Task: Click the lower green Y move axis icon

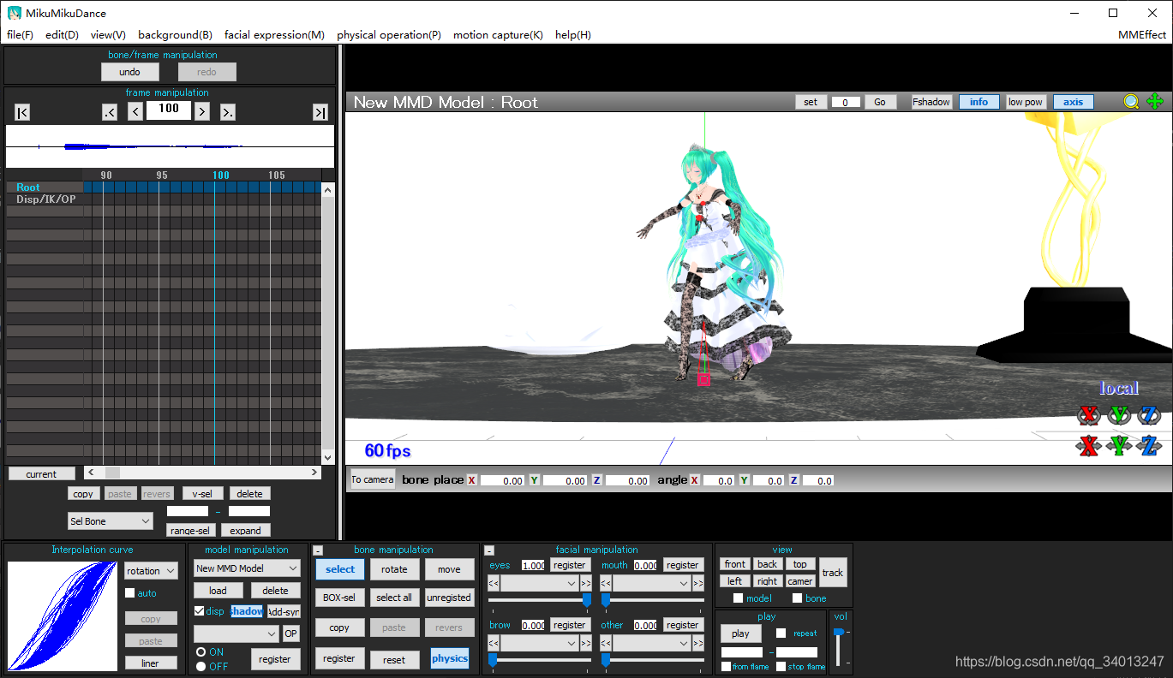Action: 1119,446
